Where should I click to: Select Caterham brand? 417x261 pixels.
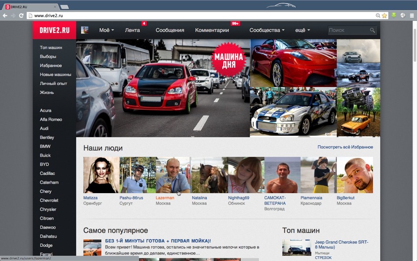click(49, 182)
